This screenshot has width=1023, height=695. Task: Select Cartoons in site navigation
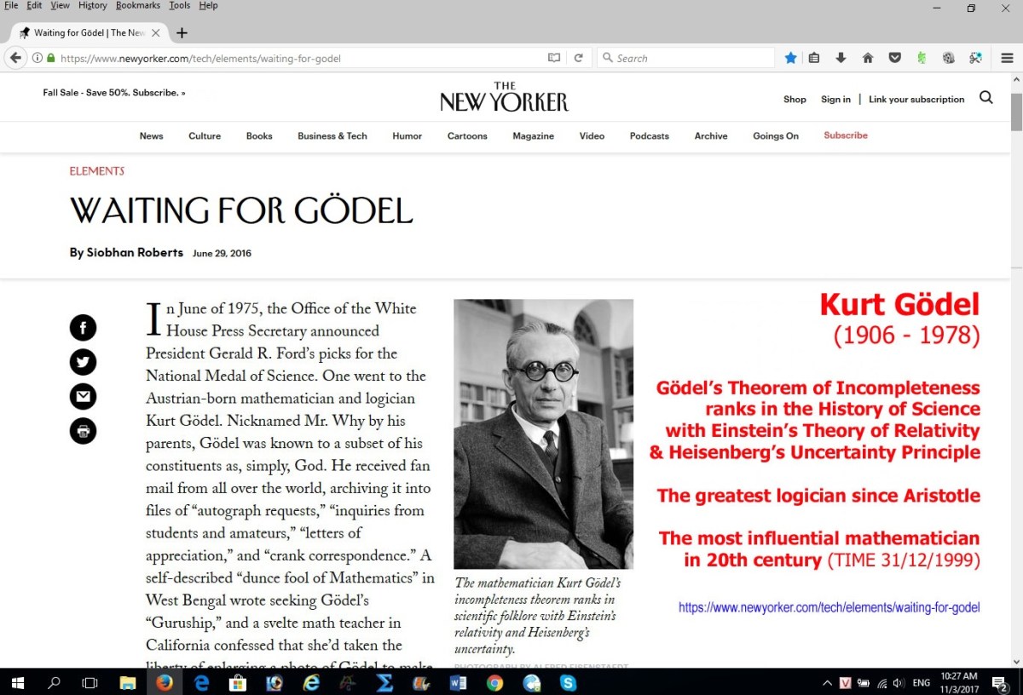click(467, 136)
